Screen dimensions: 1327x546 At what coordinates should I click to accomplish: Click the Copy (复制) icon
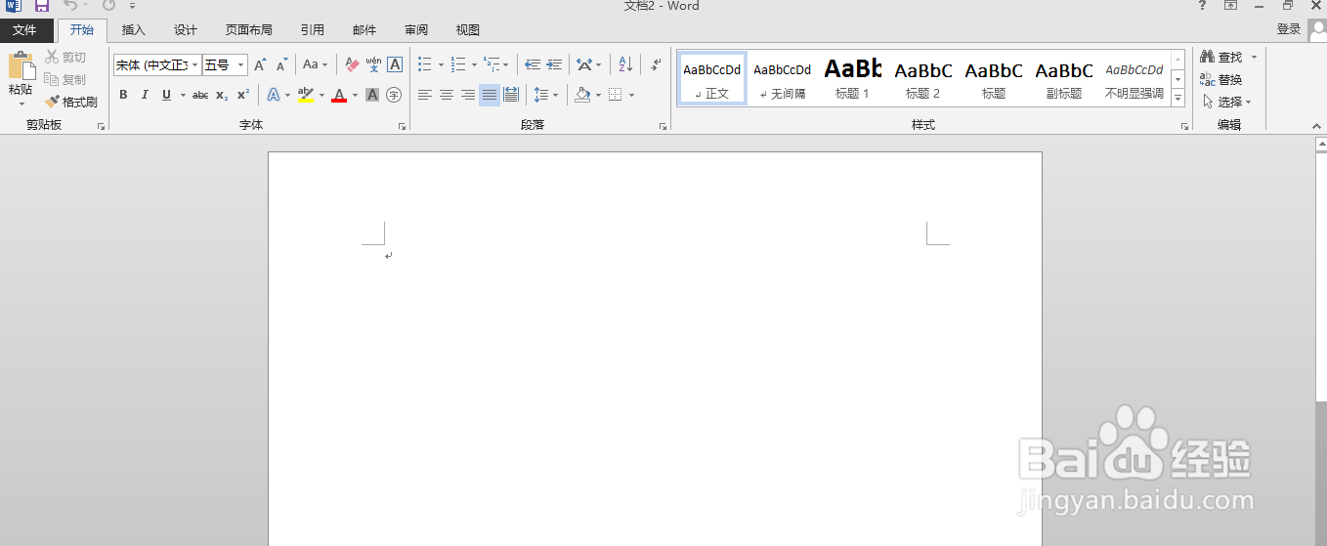tap(53, 79)
